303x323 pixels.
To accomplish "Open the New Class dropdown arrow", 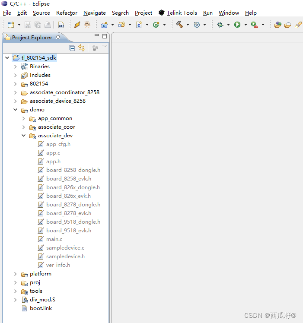I will pos(164,25).
